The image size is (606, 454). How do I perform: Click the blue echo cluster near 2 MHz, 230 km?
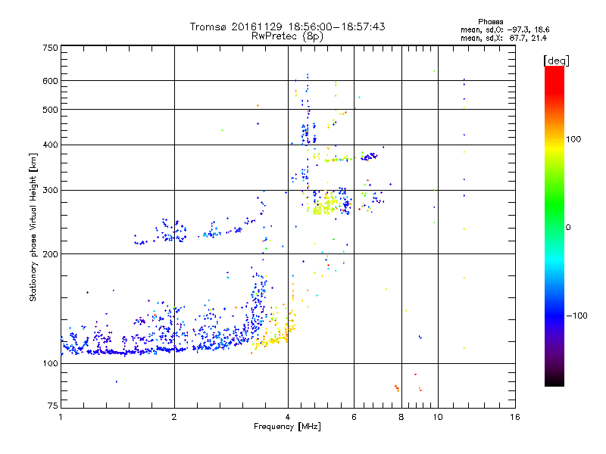click(170, 231)
